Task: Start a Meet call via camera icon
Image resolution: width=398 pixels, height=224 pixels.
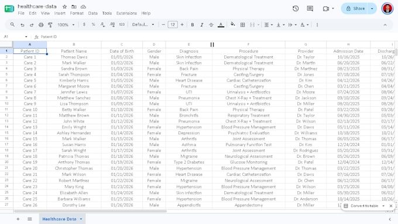Action: (x=326, y=9)
